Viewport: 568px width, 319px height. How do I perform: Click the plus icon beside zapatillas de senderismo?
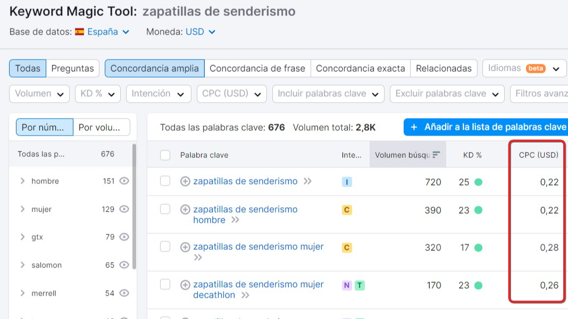tap(186, 181)
